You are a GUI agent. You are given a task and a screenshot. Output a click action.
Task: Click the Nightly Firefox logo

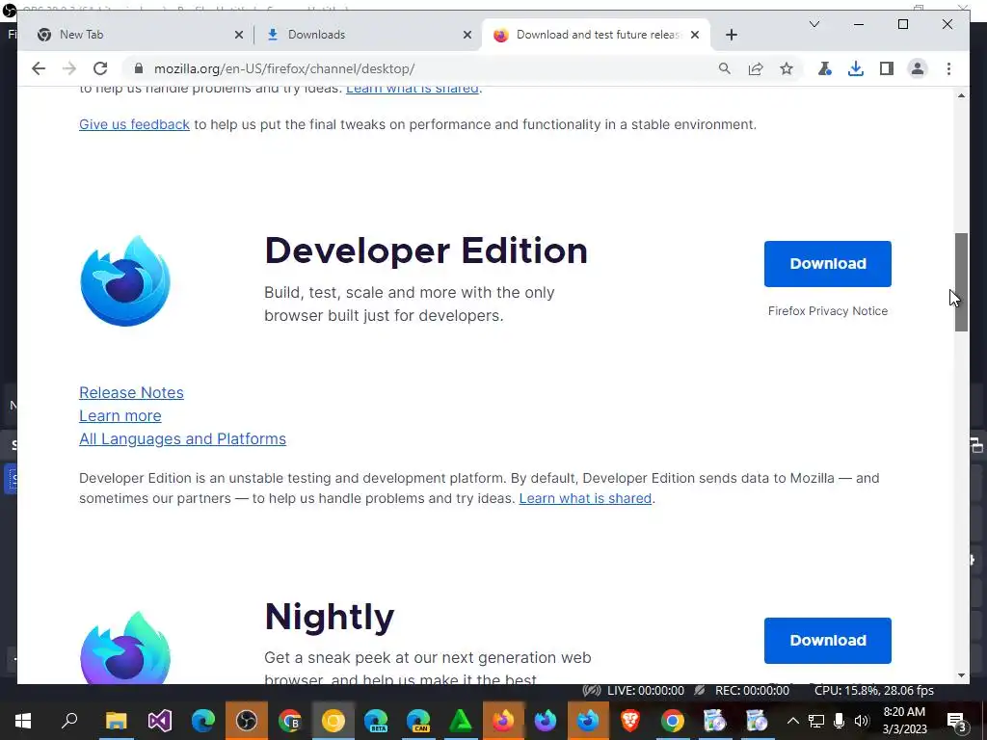(125, 647)
